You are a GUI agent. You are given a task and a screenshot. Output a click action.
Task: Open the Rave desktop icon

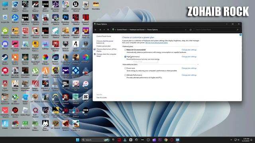click(x=86, y=111)
